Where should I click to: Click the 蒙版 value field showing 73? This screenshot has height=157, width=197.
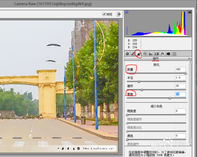click(x=180, y=94)
